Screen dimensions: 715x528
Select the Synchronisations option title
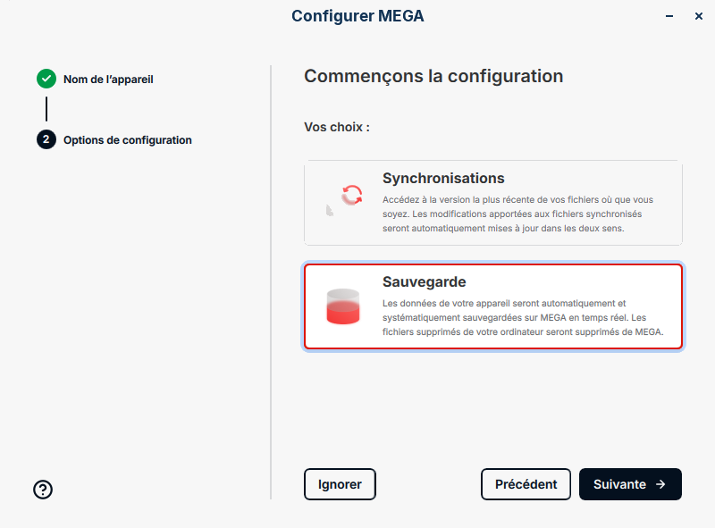443,178
